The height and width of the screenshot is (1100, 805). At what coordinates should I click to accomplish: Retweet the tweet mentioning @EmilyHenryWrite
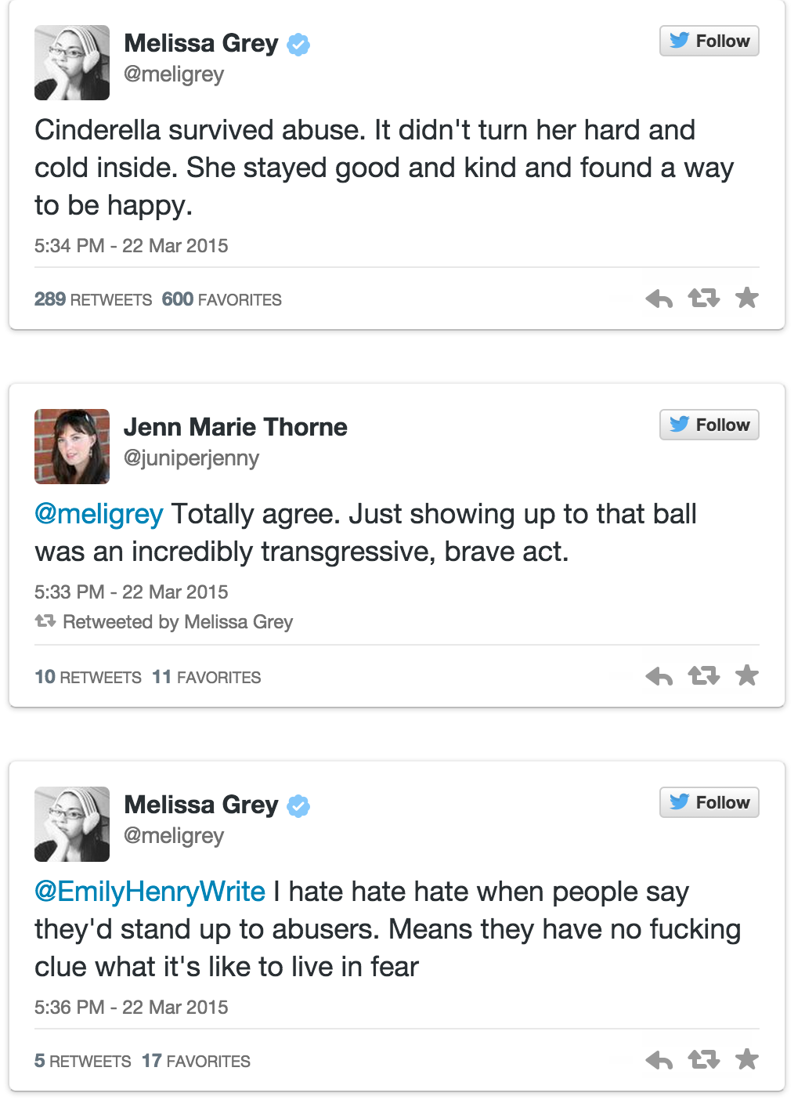tap(703, 1060)
